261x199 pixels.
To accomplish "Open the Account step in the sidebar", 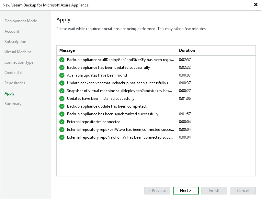I will click(12, 31).
